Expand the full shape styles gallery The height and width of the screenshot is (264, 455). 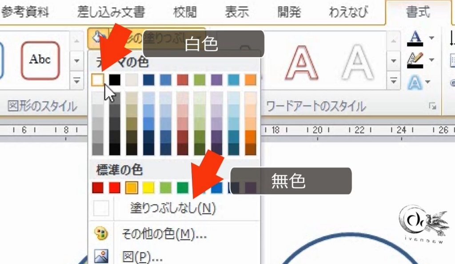pos(76,80)
